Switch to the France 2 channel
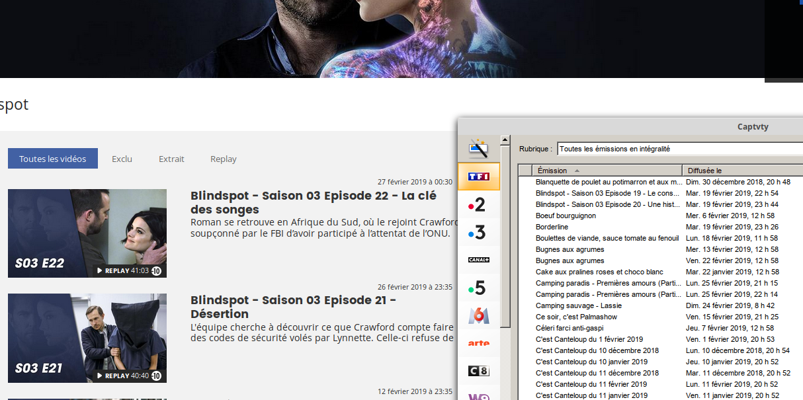803x400 pixels. click(478, 204)
